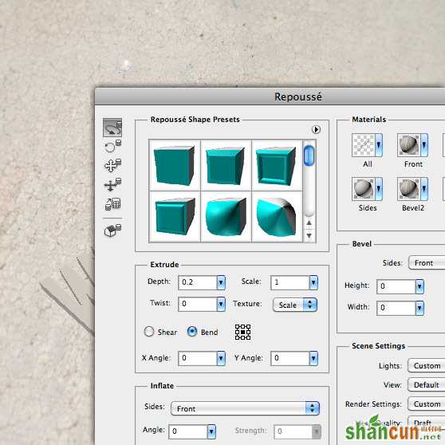
Task: Choose the plain Extrude cube preset
Action: [x=175, y=165]
